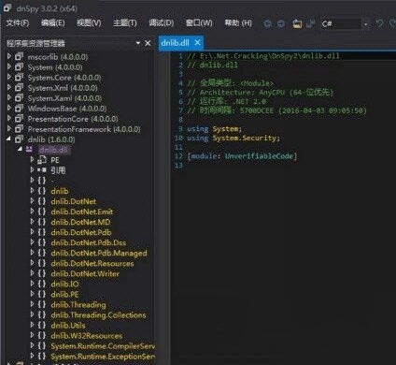Collapse the dnlib (1.6.0.0) assembly node
This screenshot has width=396, height=365.
click(8, 139)
